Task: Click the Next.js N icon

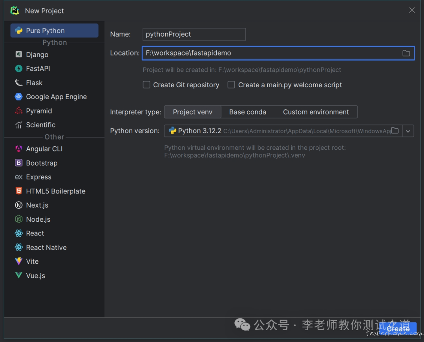Action: point(19,205)
